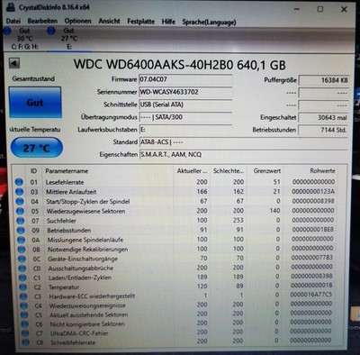Click status circle for Suchfehler row
360x355 pixels.
[21, 221]
